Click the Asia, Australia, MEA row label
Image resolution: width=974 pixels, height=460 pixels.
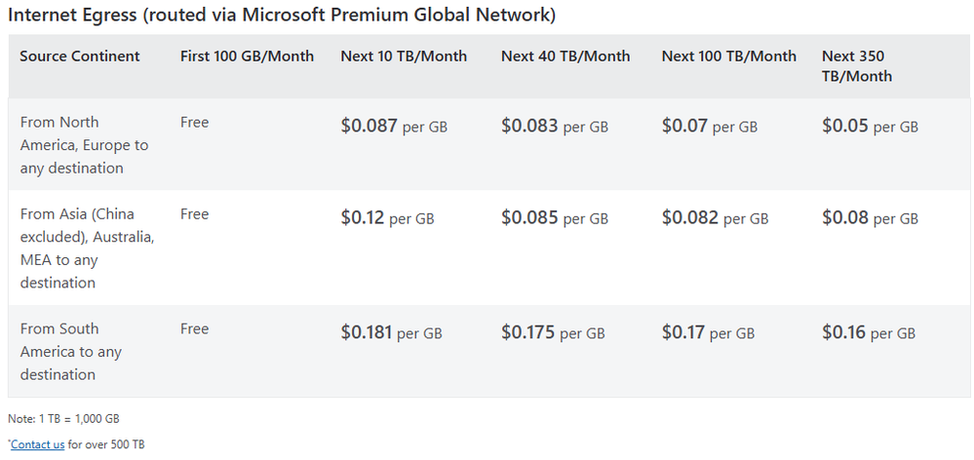87,249
